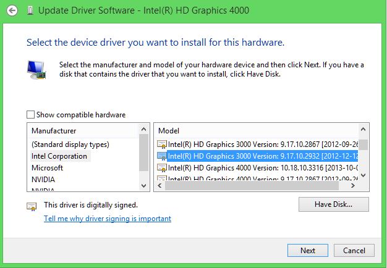Select Intel Corporation manufacturer
Screen dimensions: 387x268
59,156
